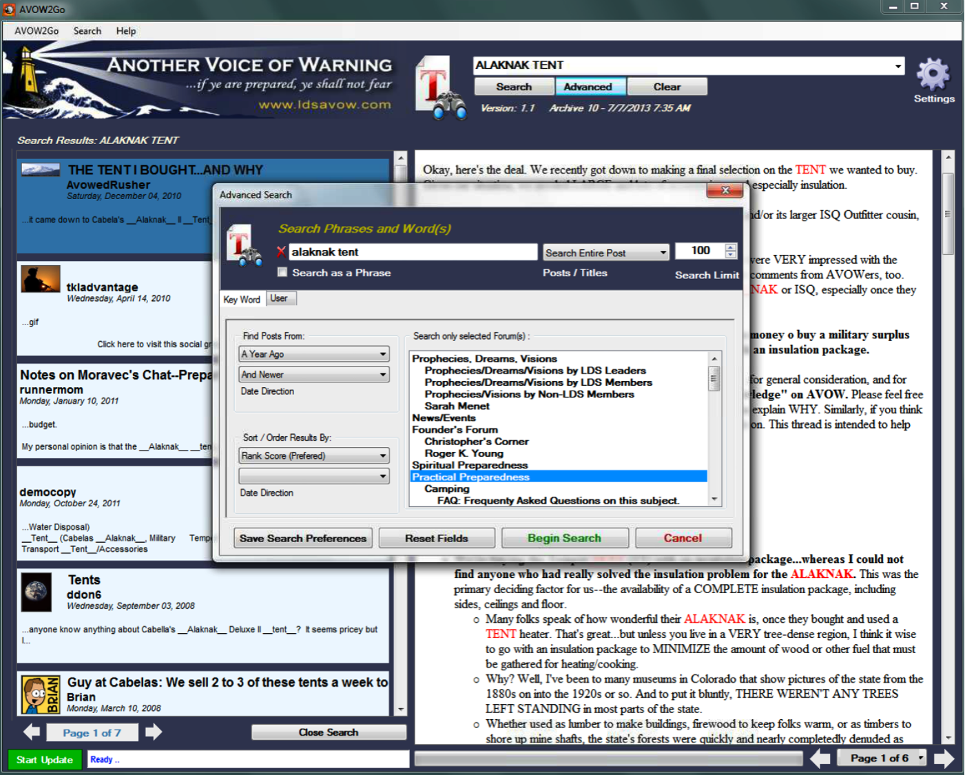Click ddon6's Earth avatar thumbnail

point(36,592)
